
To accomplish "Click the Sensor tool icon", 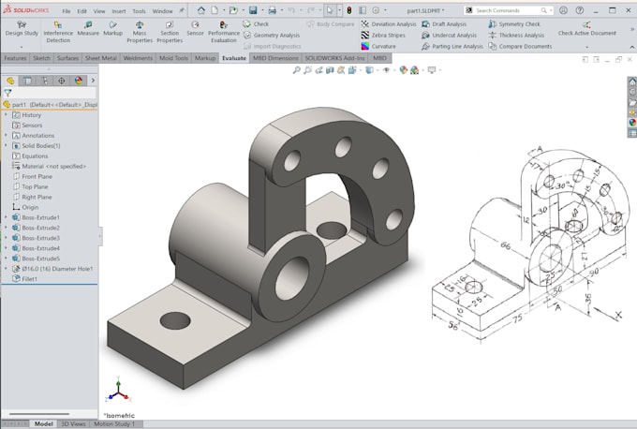I will [195, 24].
